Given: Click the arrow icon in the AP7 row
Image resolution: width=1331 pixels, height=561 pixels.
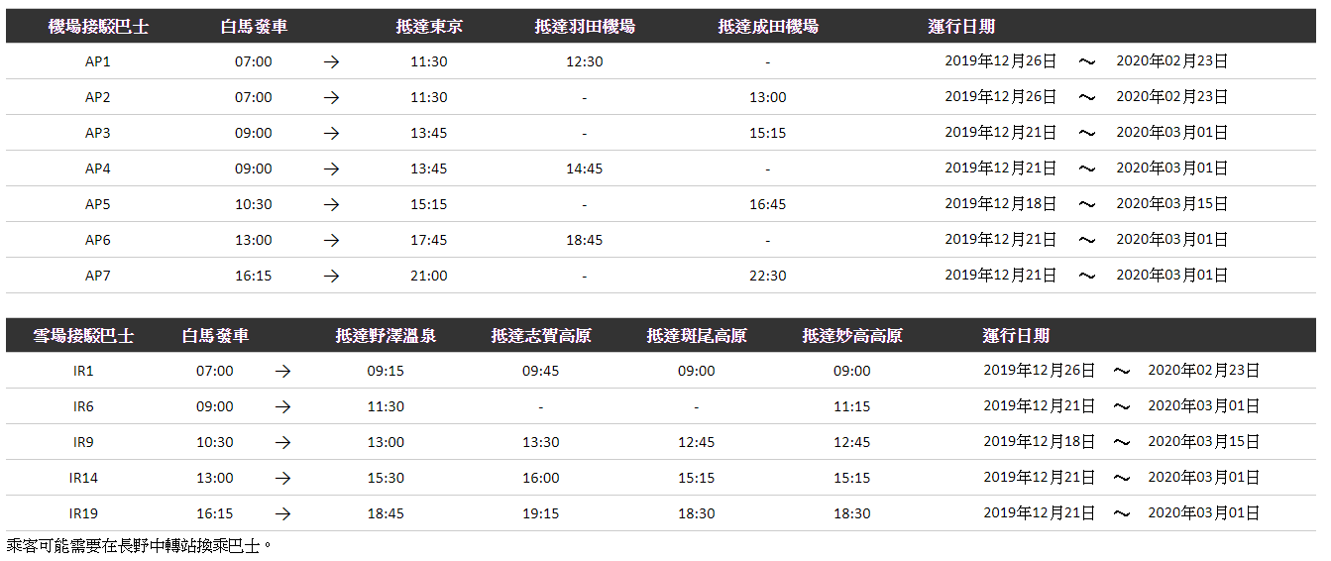Looking at the screenshot, I should [x=331, y=276].
